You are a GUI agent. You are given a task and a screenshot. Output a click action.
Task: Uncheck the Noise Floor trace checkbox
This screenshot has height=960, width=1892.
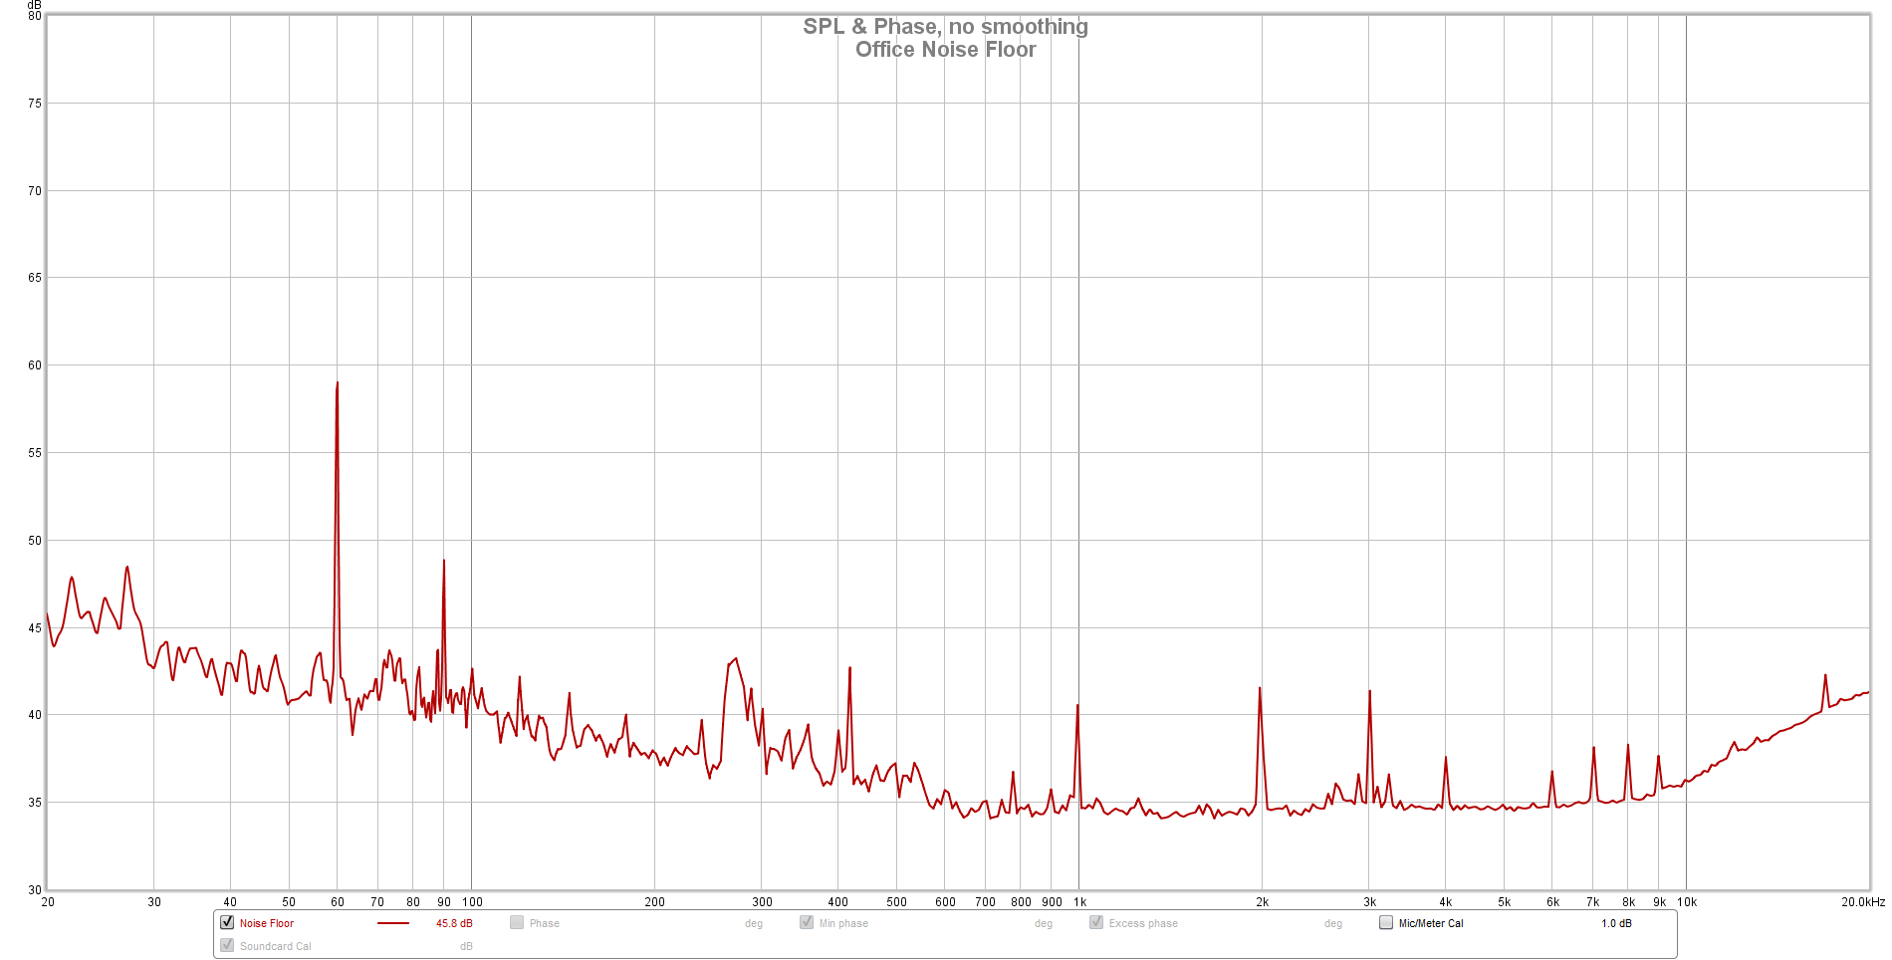227,922
